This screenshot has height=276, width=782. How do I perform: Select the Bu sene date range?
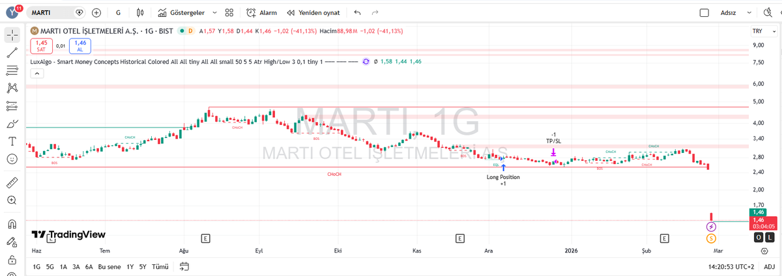pyautogui.click(x=109, y=266)
